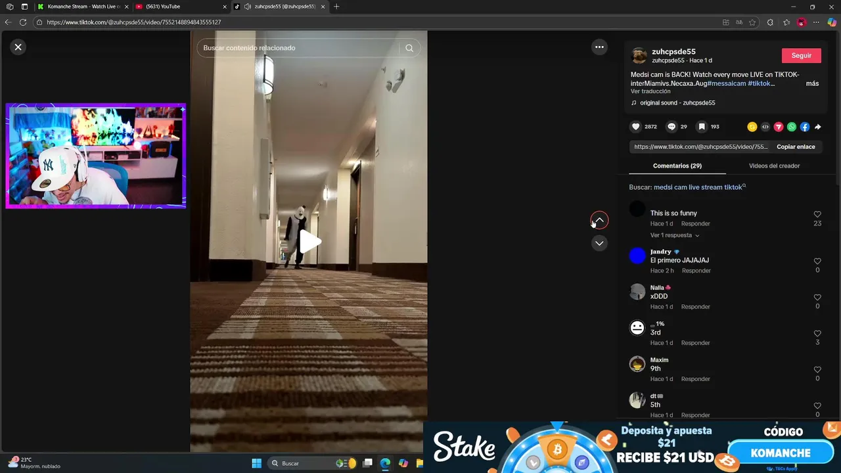Click the #messaicam hashtag
Viewport: 841px width, 473px height.
click(726, 83)
